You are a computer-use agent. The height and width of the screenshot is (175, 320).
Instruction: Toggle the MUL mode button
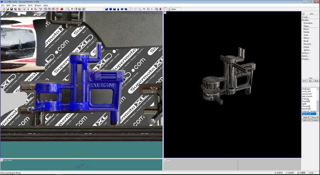316,81
